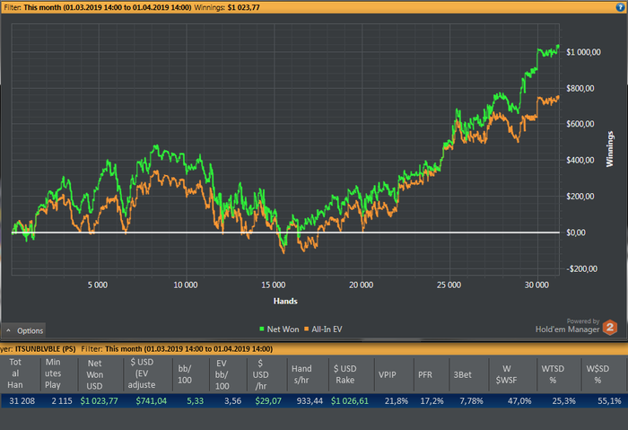Sort by Net Won USD column header

(x=100, y=374)
